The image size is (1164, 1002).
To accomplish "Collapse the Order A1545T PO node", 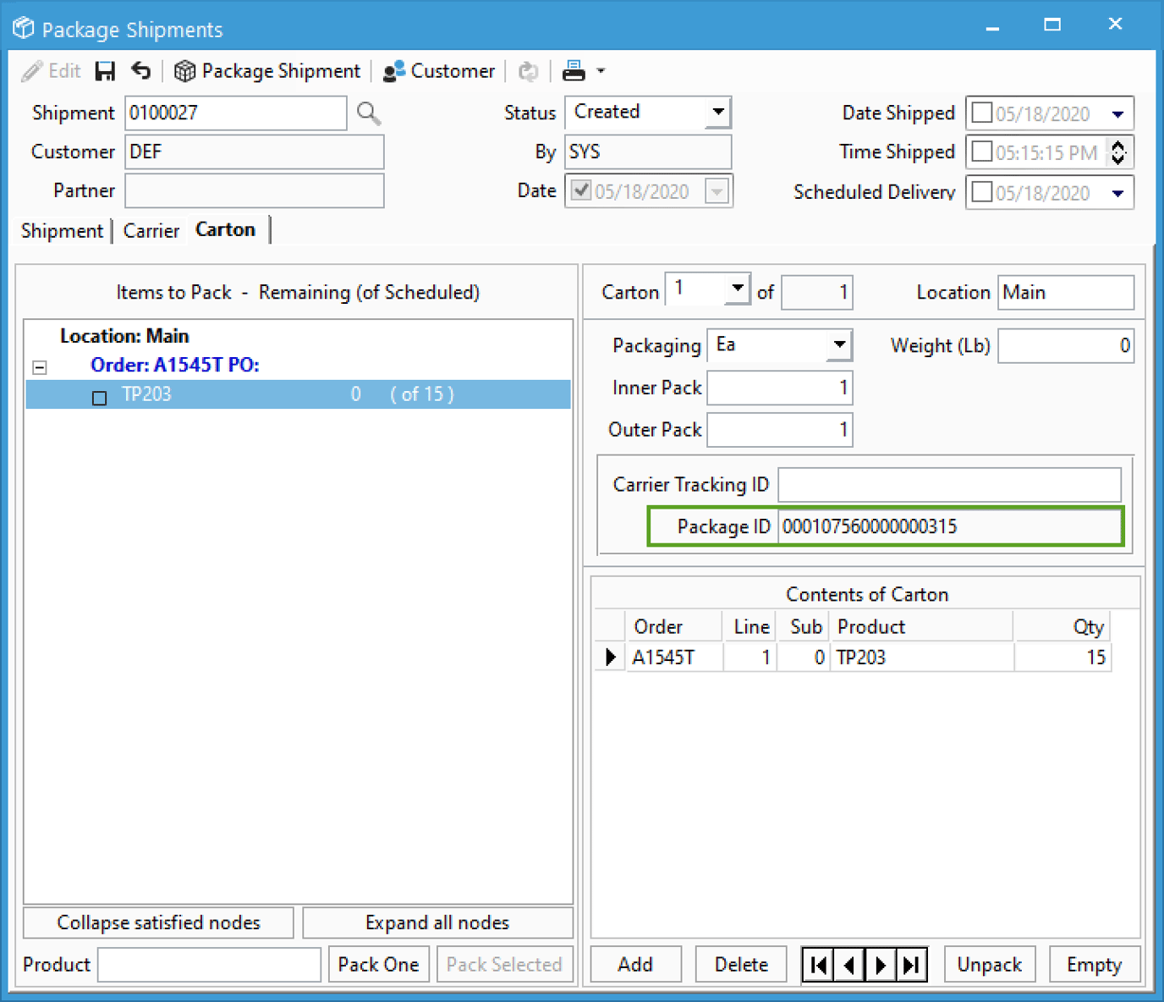I will click(38, 366).
